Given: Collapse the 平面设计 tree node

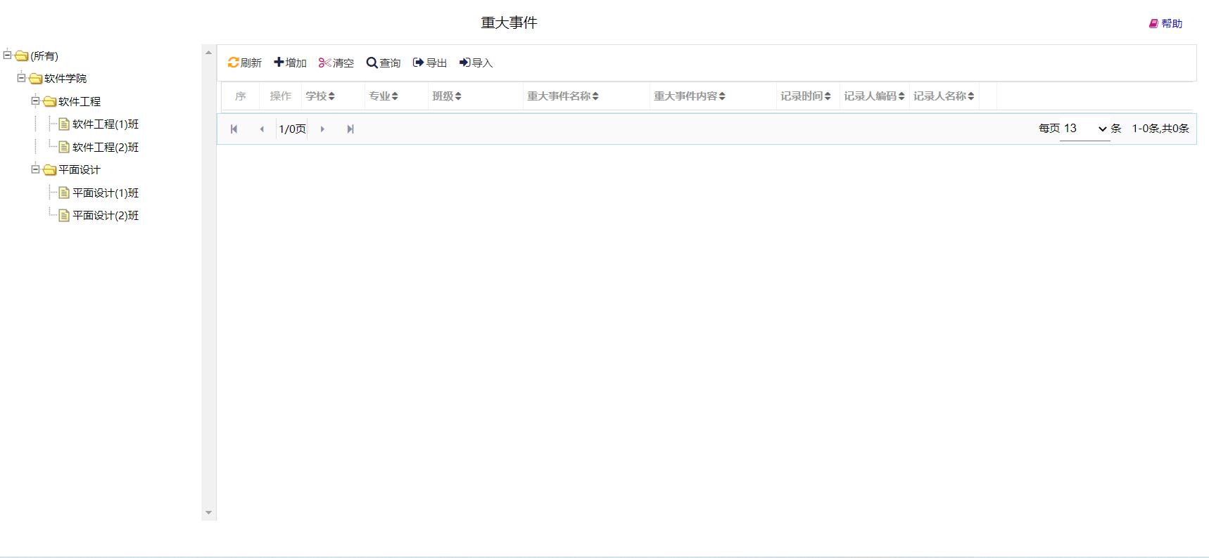Looking at the screenshot, I should pyautogui.click(x=35, y=169).
